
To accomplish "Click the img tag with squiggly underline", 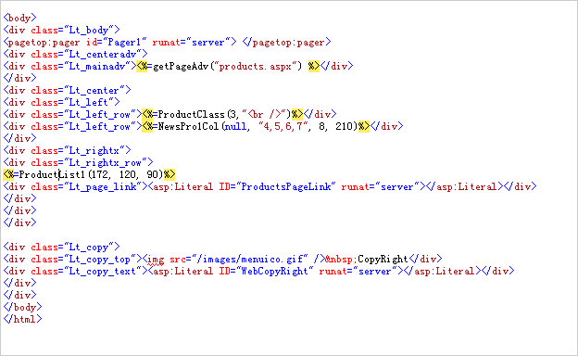I will (156, 260).
